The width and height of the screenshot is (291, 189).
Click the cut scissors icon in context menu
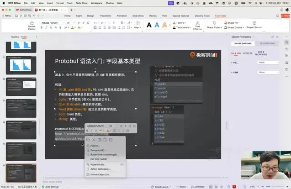coord(93,140)
